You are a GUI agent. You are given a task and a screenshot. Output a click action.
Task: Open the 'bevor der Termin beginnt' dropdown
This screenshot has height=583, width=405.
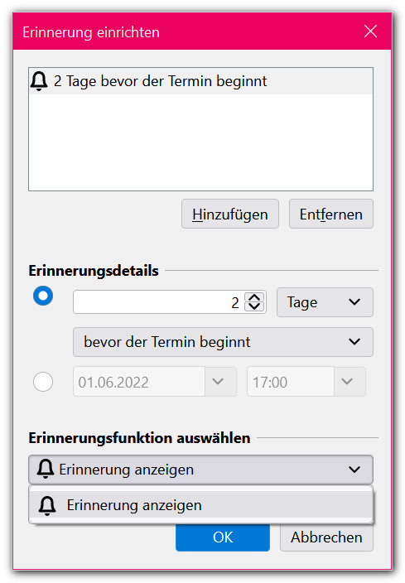click(x=223, y=342)
